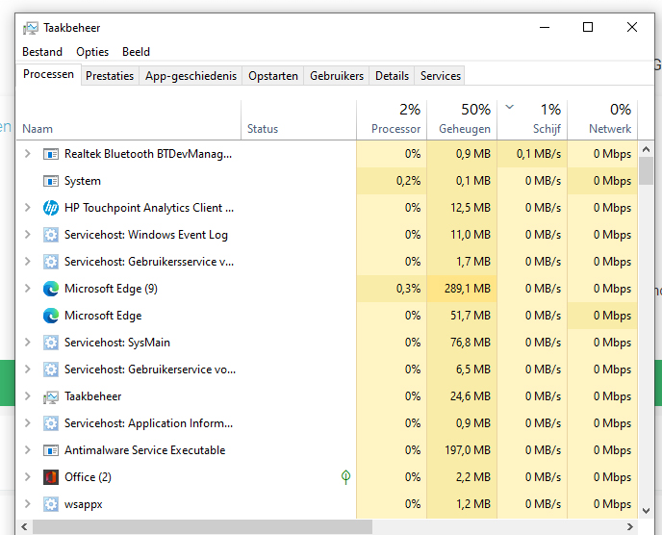Click the Taakbeheer process icon

pyautogui.click(x=51, y=396)
